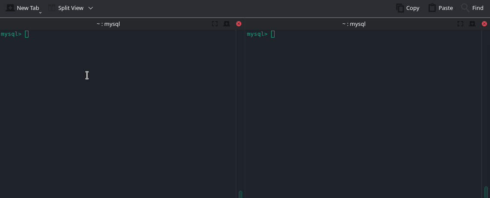Click right pane scrollbar handle
Screen dimensions: 490x198
click(x=486, y=192)
